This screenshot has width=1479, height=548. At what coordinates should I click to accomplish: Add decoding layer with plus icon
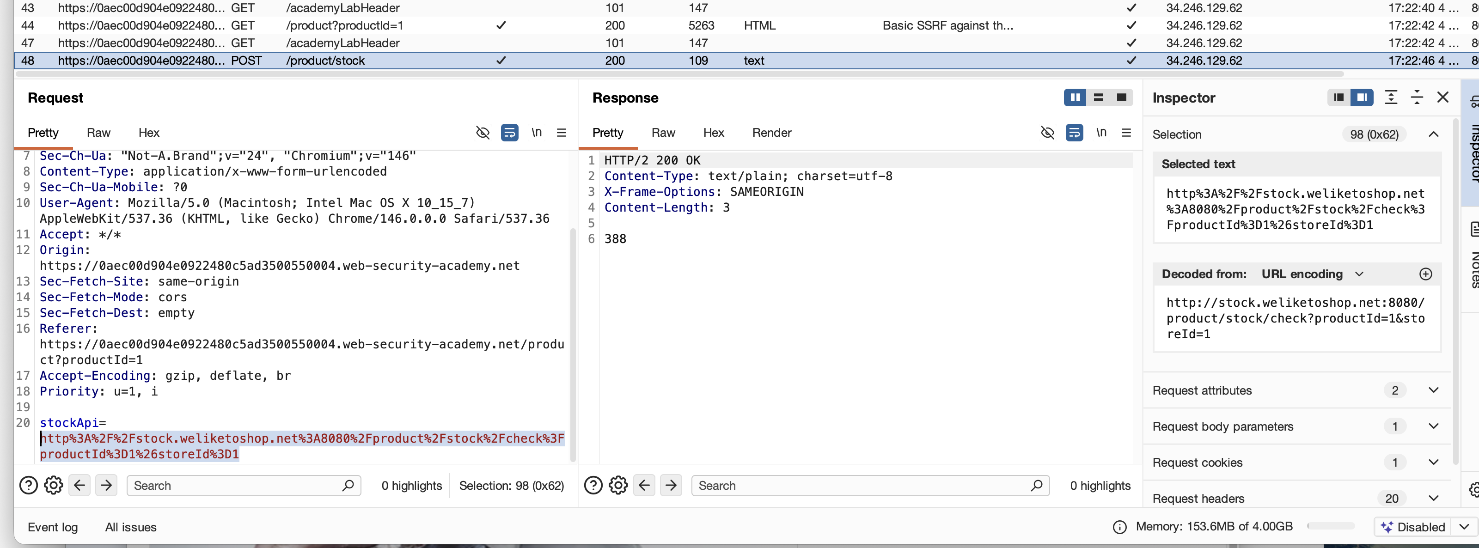pos(1425,274)
